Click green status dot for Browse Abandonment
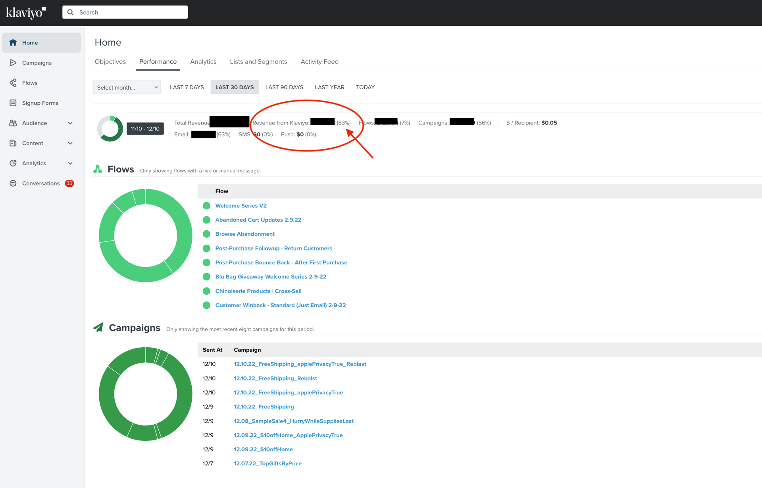 pyautogui.click(x=206, y=234)
